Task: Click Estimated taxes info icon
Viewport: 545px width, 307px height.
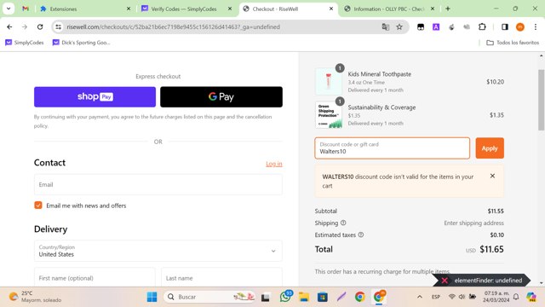Action: click(x=361, y=235)
